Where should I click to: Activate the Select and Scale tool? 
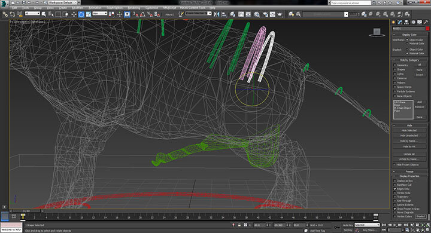tap(88, 14)
